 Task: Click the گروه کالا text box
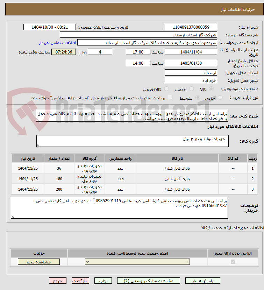(133, 141)
